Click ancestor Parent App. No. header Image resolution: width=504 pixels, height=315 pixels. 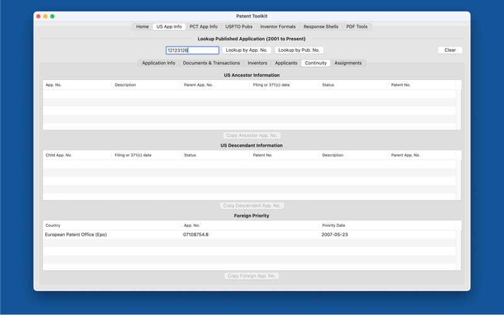(215, 85)
